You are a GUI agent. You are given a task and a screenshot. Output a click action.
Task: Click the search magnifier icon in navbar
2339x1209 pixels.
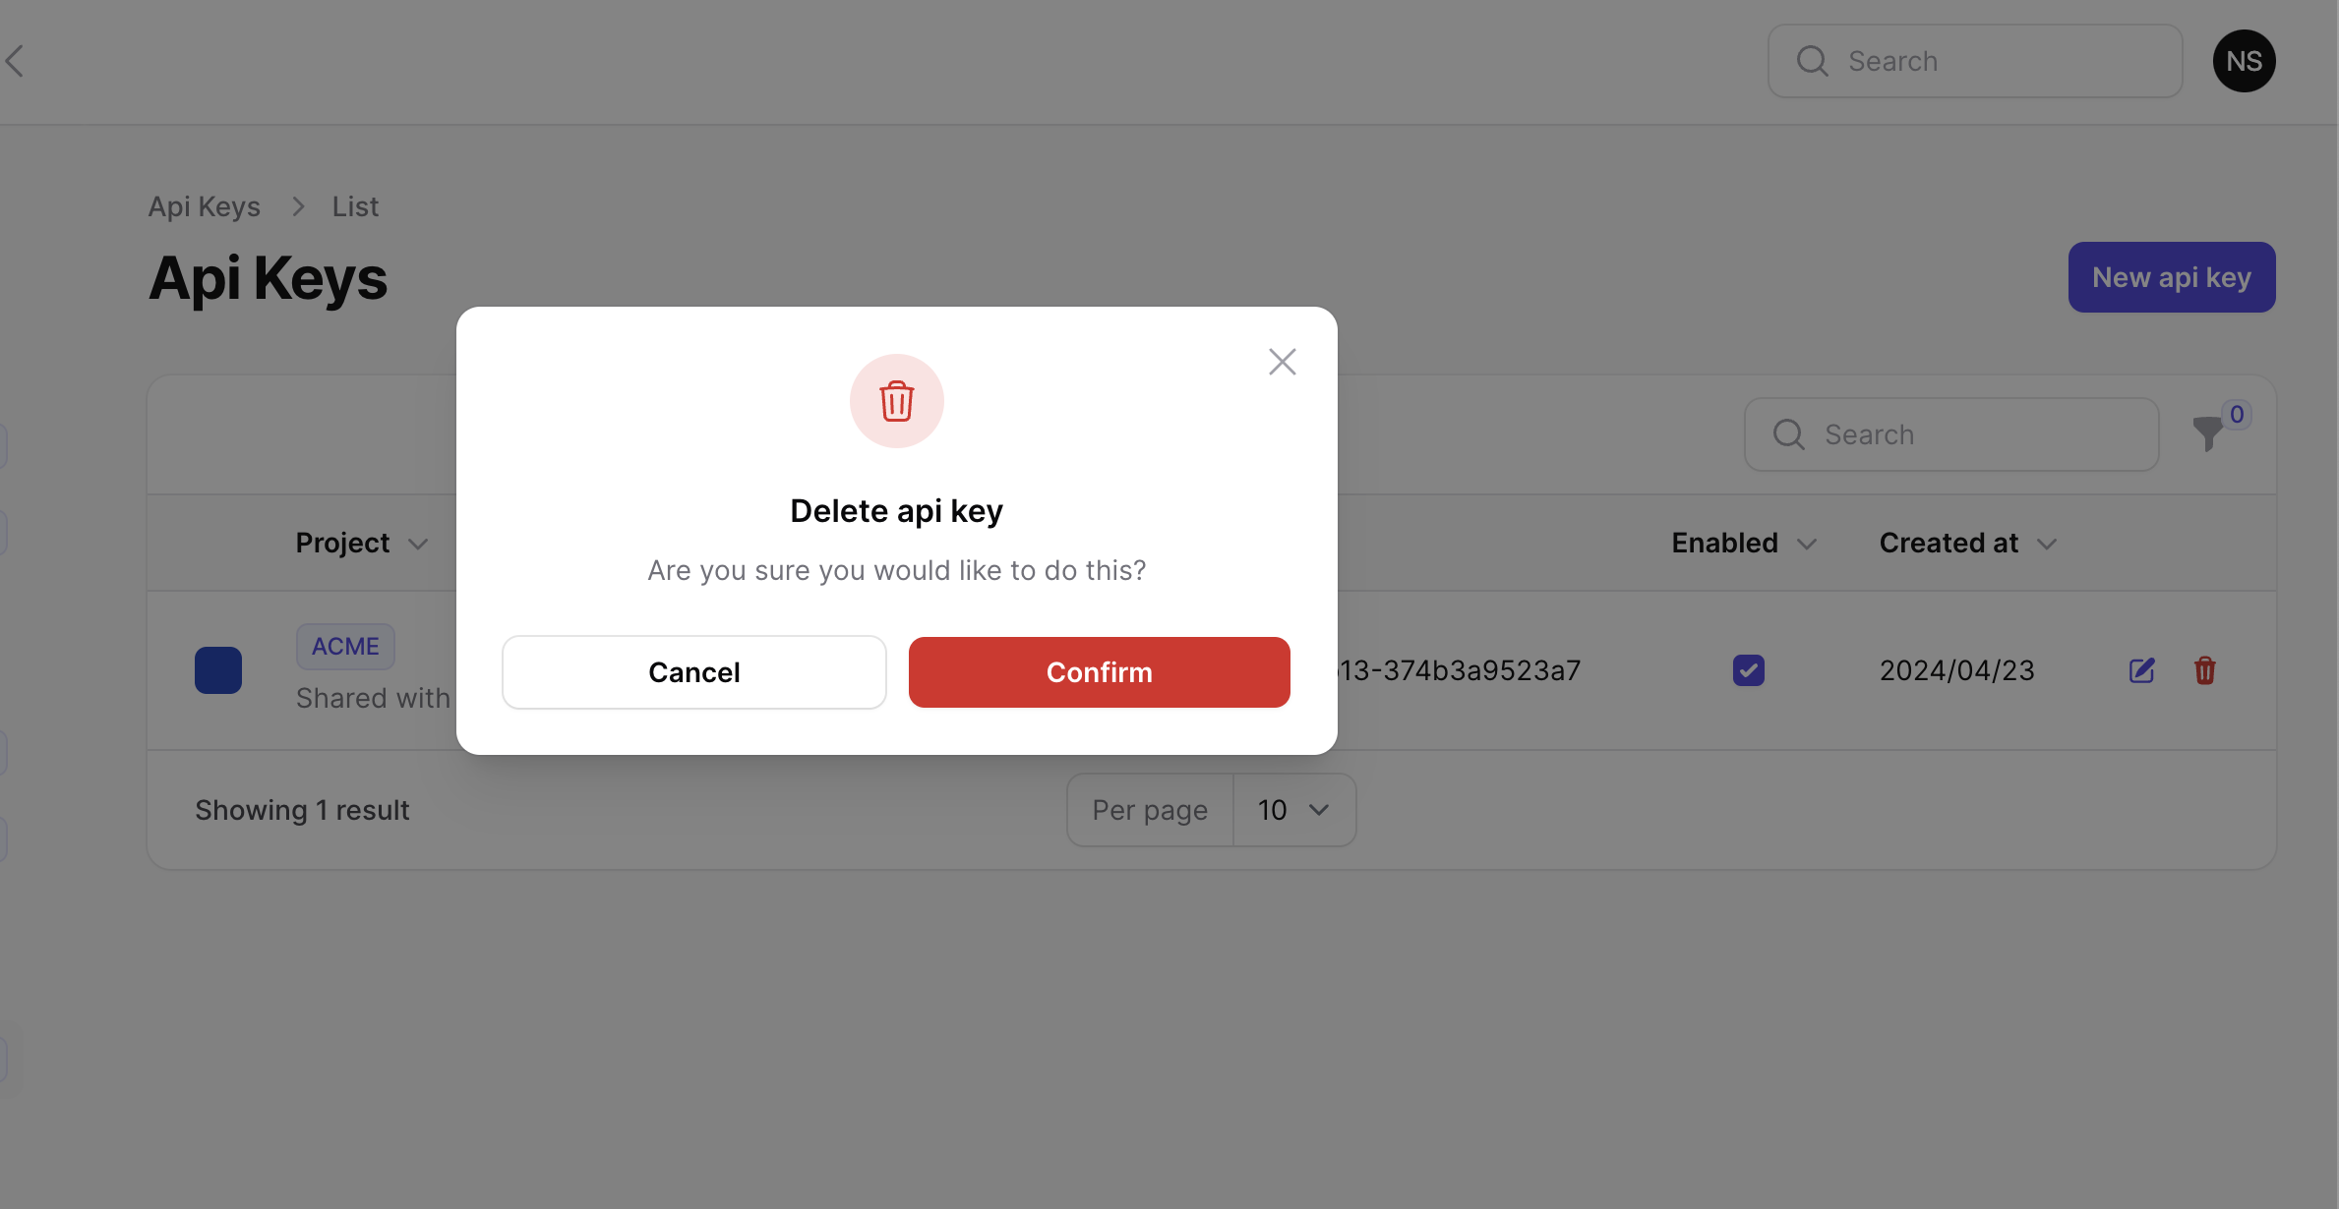click(x=1813, y=60)
